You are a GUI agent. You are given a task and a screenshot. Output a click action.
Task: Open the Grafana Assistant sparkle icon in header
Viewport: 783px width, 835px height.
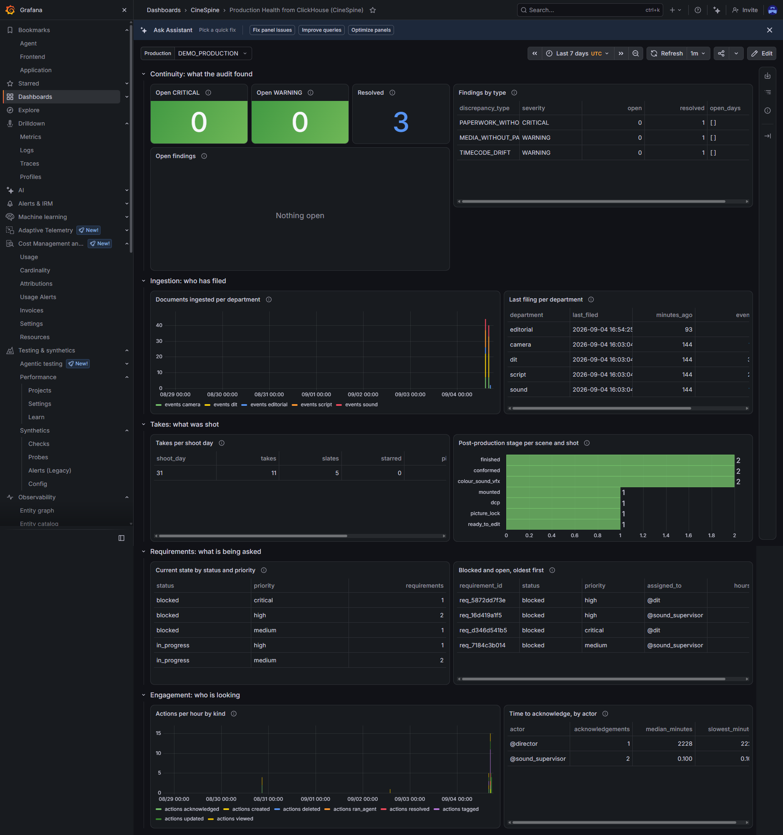coord(717,10)
